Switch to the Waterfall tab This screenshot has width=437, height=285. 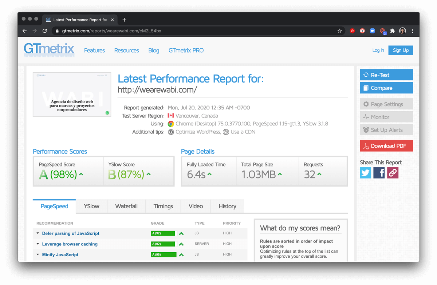(x=126, y=206)
